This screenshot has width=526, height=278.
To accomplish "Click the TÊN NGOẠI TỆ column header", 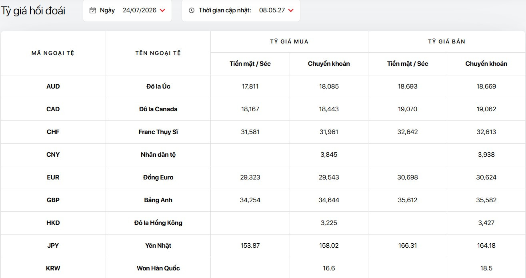I will point(158,53).
